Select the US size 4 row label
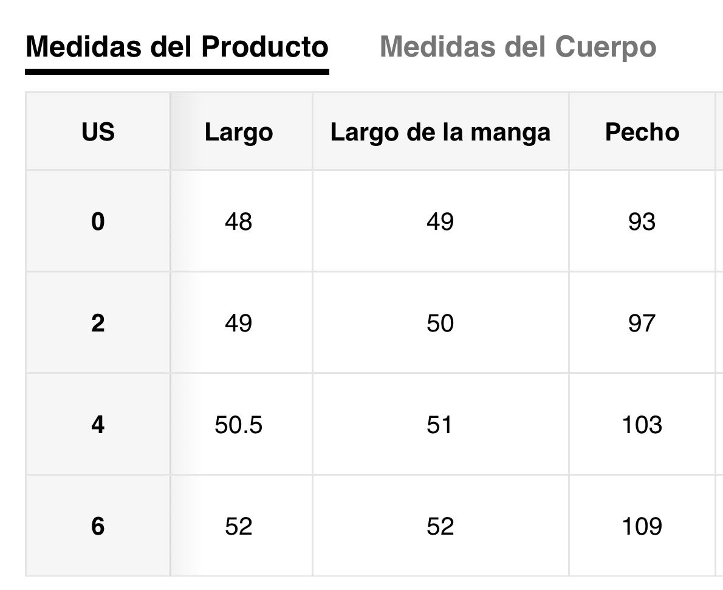The image size is (723, 590). pyautogui.click(x=98, y=425)
